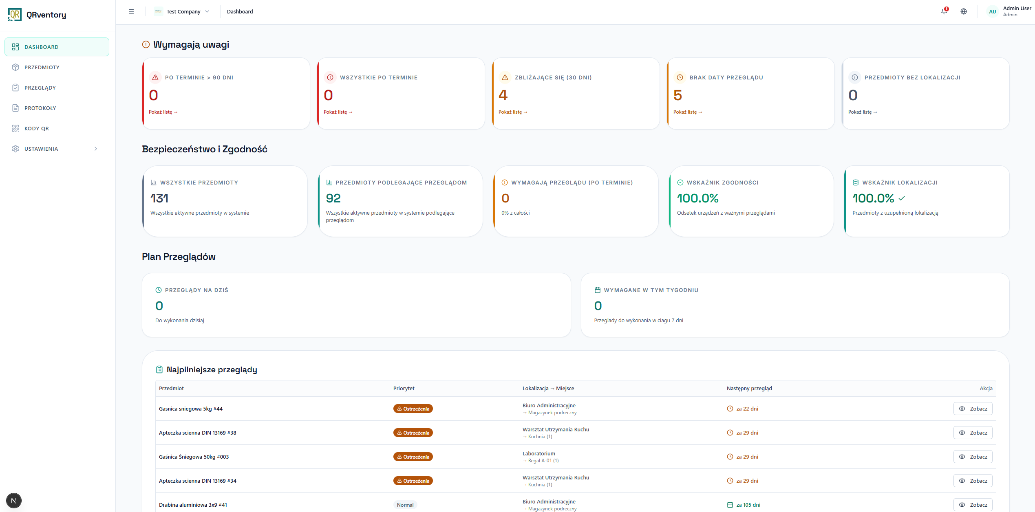Sort the table by Następny przegląd column
The height and width of the screenshot is (512, 1035).
[749, 388]
